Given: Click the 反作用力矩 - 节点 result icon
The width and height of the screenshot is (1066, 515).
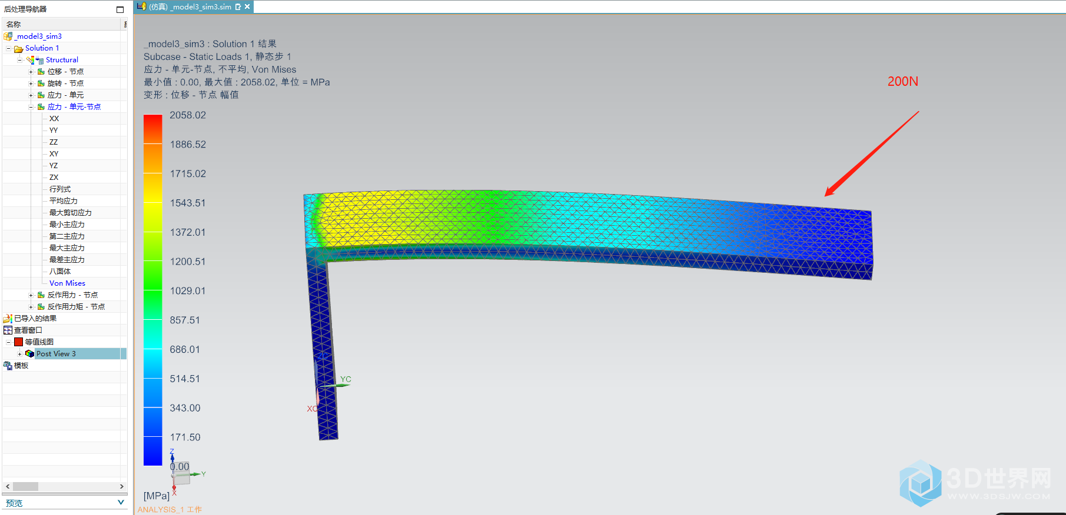Looking at the screenshot, I should (x=41, y=307).
